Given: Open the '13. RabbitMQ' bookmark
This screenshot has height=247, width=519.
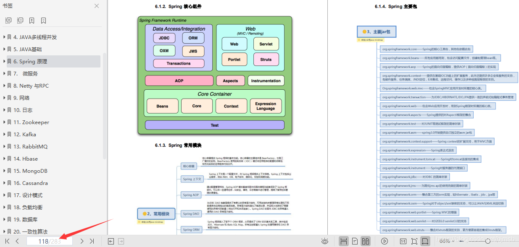Looking at the screenshot, I should pyautogui.click(x=31, y=146).
